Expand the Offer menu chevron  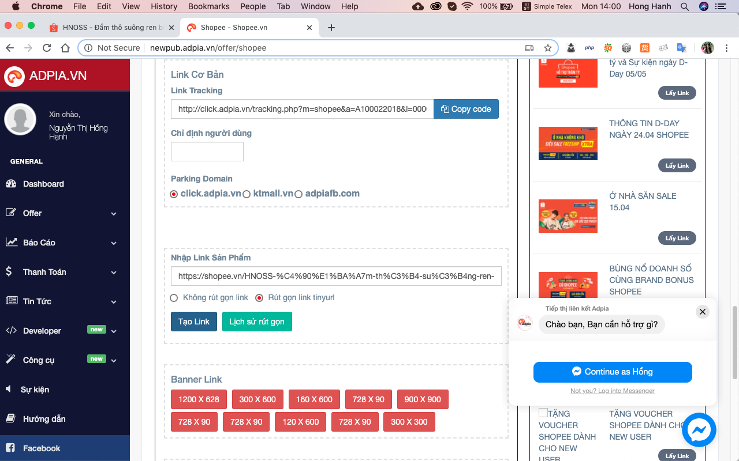(114, 214)
